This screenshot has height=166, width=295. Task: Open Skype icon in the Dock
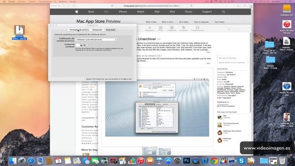[x=242, y=161]
